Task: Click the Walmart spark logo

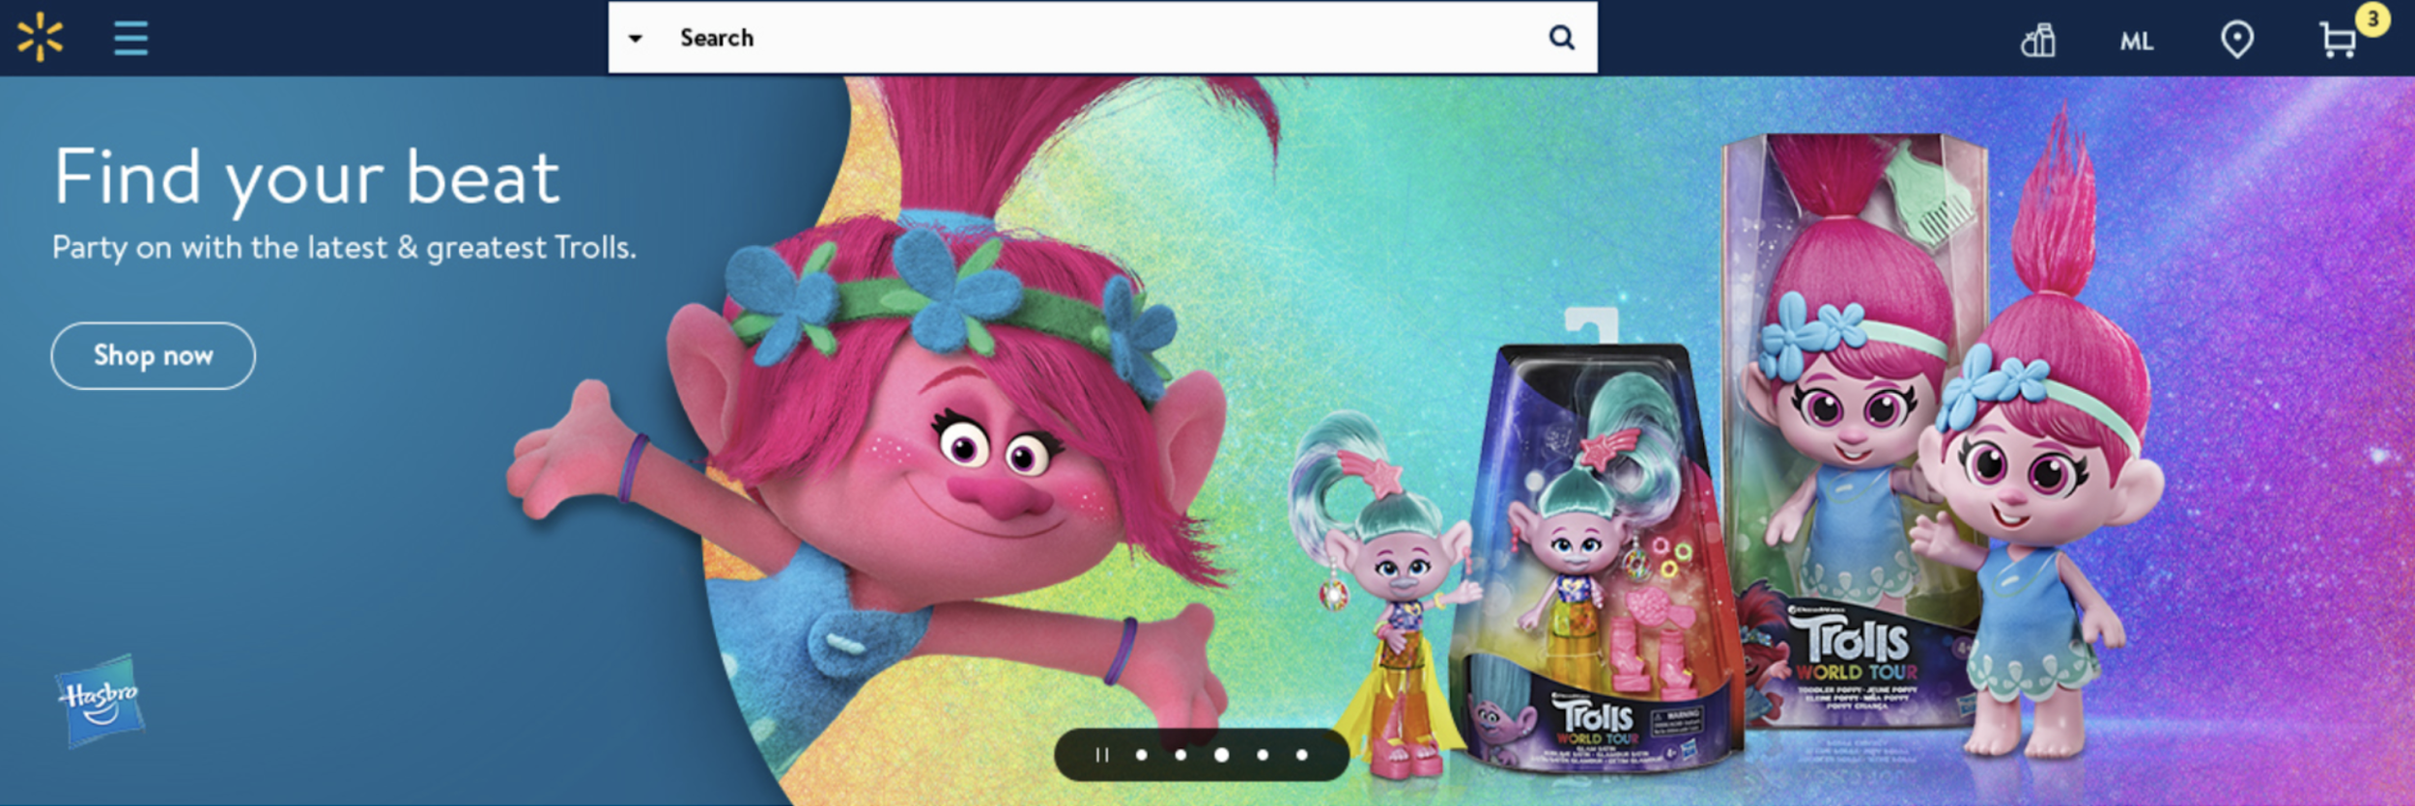Action: pos(40,38)
